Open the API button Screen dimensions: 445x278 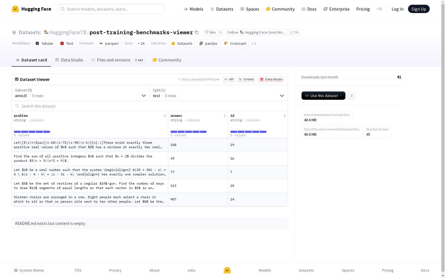tap(229, 79)
